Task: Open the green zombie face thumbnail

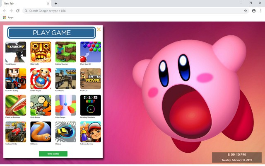Action: pos(41,105)
